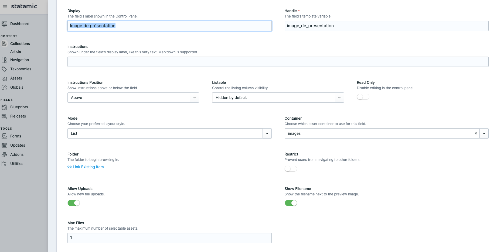Open the Listable dropdown arrow

tap(339, 98)
